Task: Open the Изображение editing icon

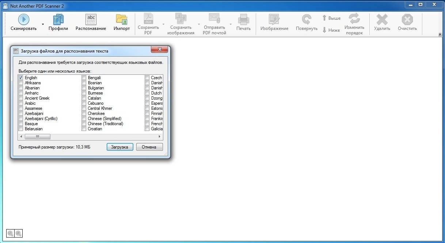Action: click(x=274, y=19)
